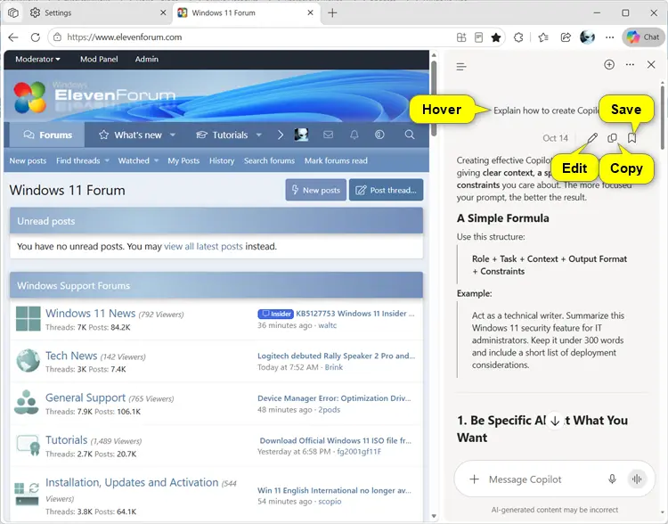Expand the Watched dropdown arrow

[x=157, y=160]
